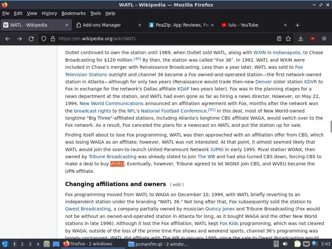Switch to the PeaZip App Reviews tab
Image resolution: width=332 pixels, height=249 pixels.
(181, 25)
